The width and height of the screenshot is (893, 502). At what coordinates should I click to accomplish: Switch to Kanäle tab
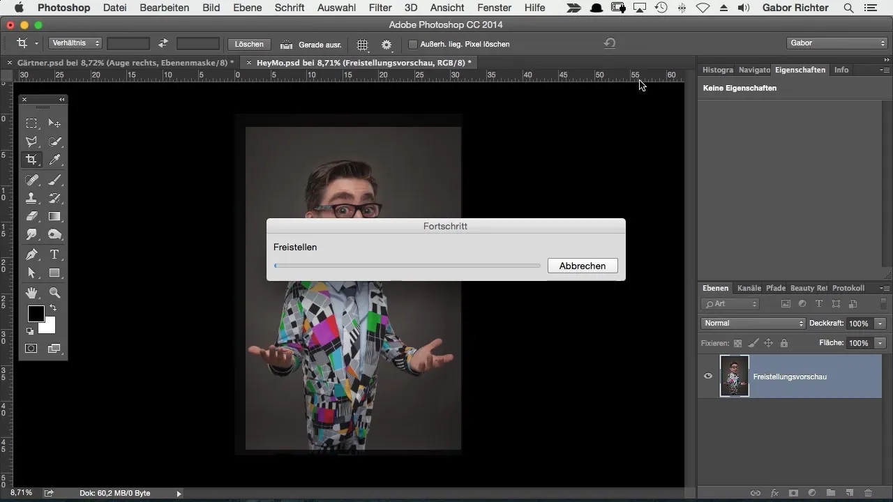coord(749,288)
